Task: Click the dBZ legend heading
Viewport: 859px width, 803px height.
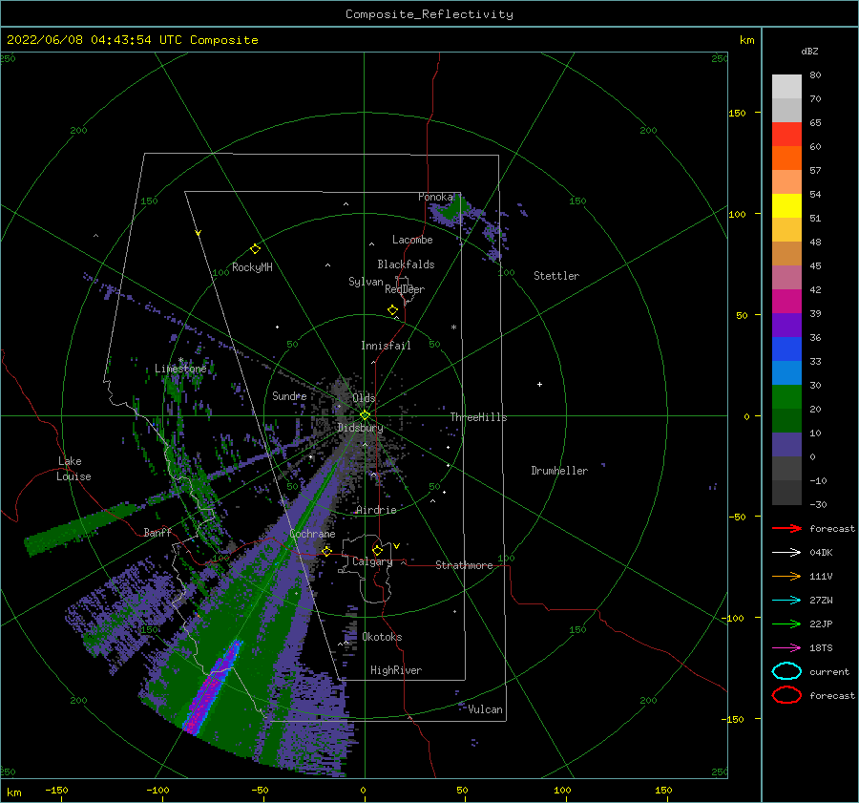Action: click(x=809, y=51)
